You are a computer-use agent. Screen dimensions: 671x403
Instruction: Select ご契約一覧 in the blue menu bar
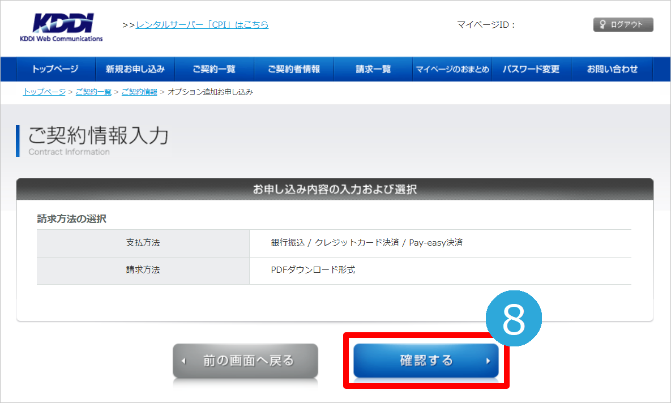click(x=213, y=69)
